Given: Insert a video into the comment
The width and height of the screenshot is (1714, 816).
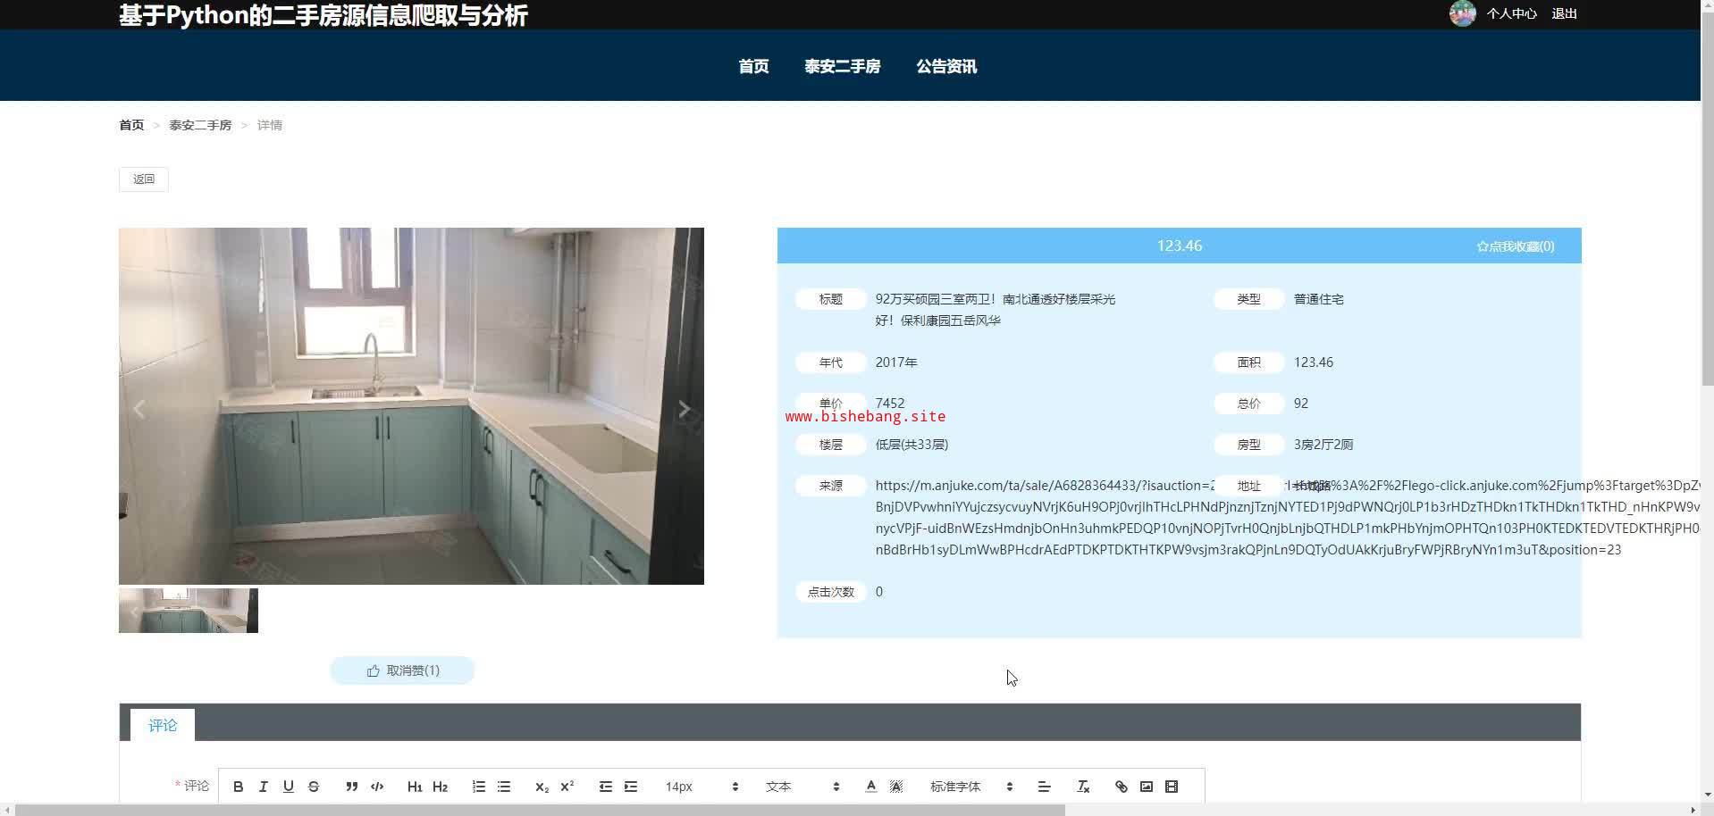Looking at the screenshot, I should point(1172,787).
